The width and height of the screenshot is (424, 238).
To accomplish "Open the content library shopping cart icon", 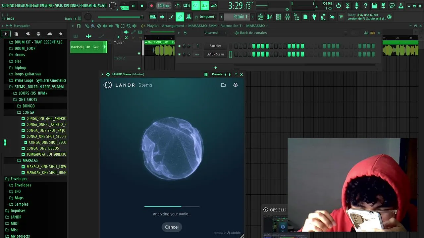I will coord(341,17).
